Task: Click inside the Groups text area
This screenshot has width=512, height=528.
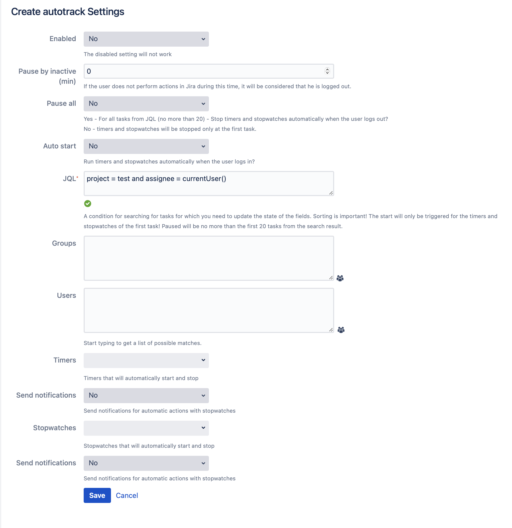Action: [x=209, y=258]
